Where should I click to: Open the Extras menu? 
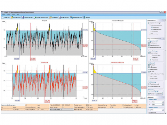pyautogui.click(x=13, y=15)
